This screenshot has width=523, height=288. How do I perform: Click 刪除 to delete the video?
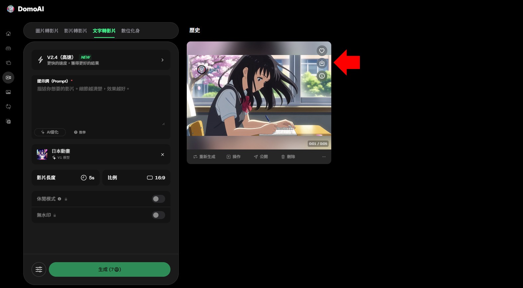click(x=288, y=157)
